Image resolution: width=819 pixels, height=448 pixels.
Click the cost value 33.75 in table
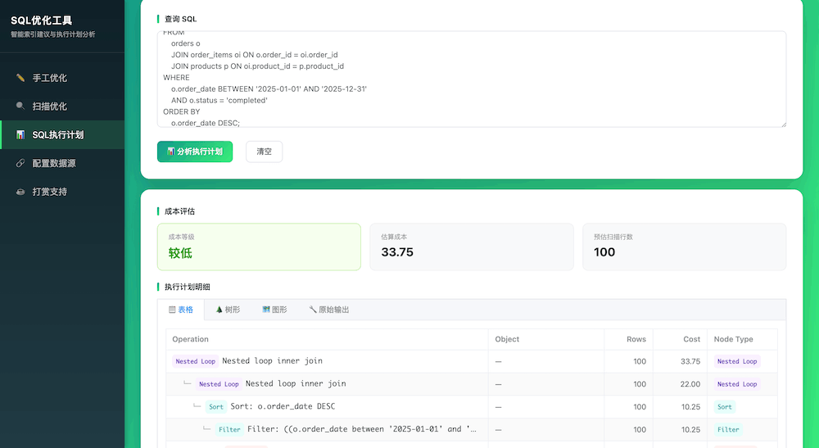[690, 361]
